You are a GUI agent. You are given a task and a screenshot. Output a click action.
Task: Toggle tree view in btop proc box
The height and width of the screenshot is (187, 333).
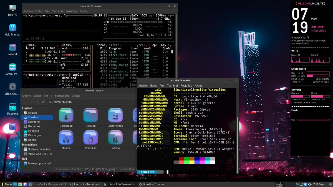pos(141,45)
